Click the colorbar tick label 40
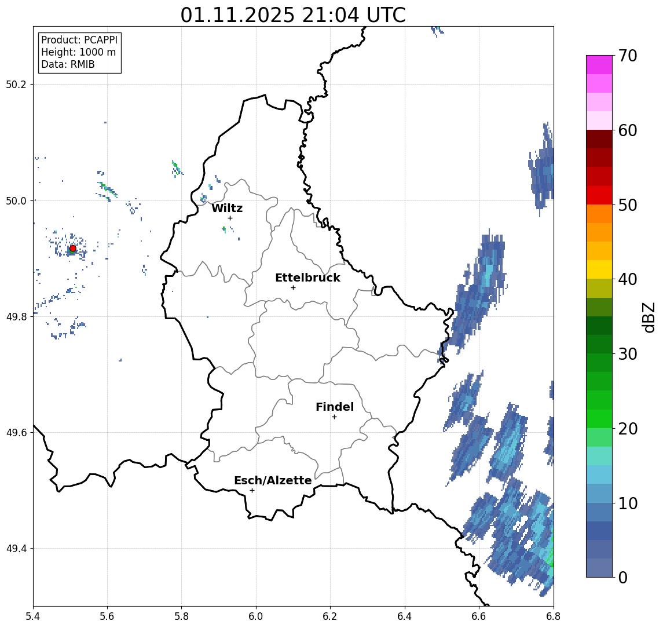This screenshot has height=628, width=663. 628,279
